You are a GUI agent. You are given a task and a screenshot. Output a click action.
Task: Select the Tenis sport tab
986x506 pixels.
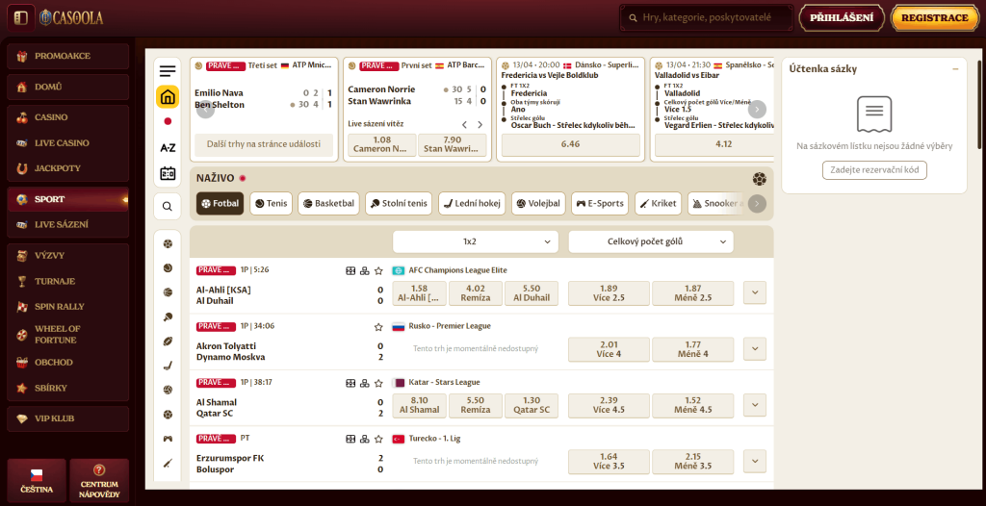(x=271, y=203)
